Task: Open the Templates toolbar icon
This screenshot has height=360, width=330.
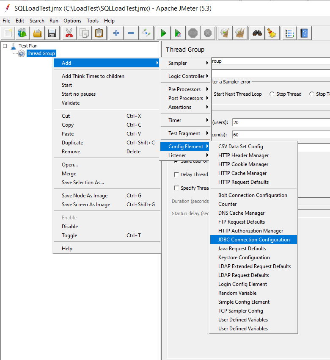Action: click(22, 33)
